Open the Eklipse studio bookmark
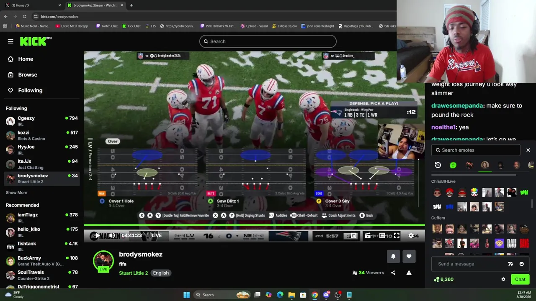The image size is (536, 301). point(284,26)
